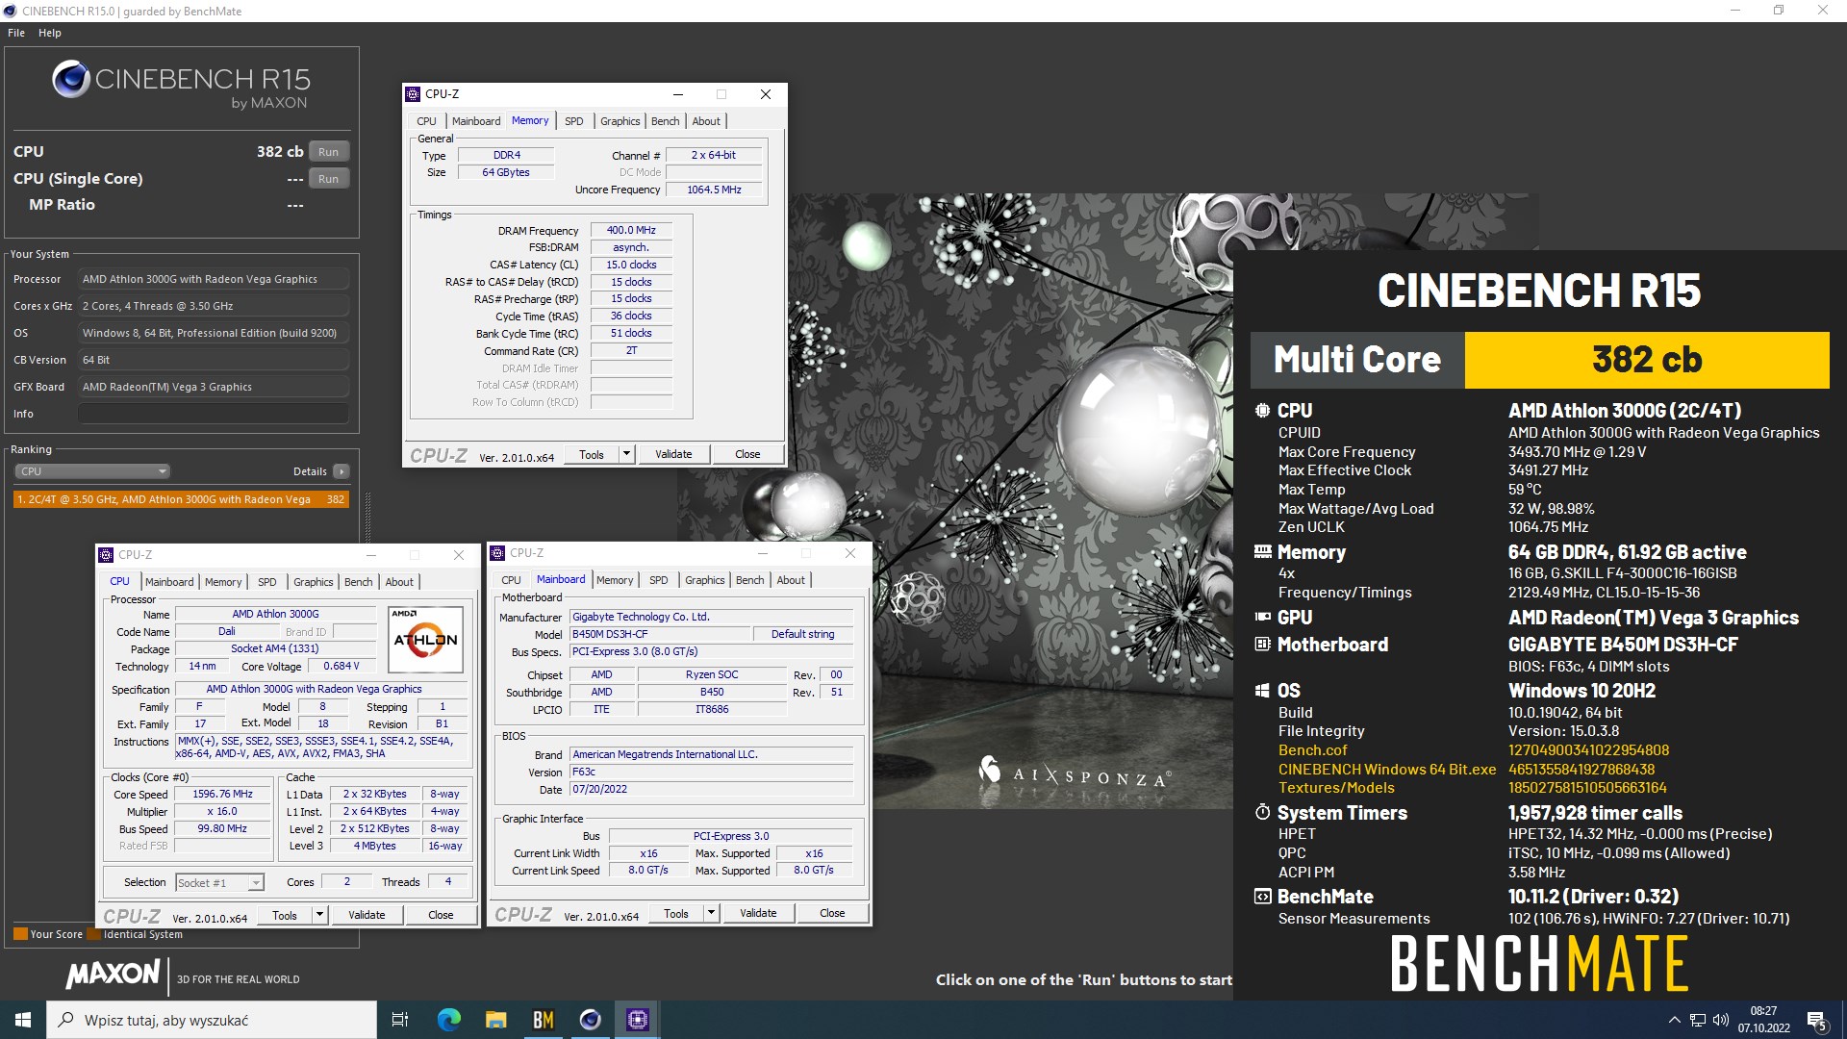Run the CPU Single Core benchmark
This screenshot has height=1039, width=1847.
point(329,179)
